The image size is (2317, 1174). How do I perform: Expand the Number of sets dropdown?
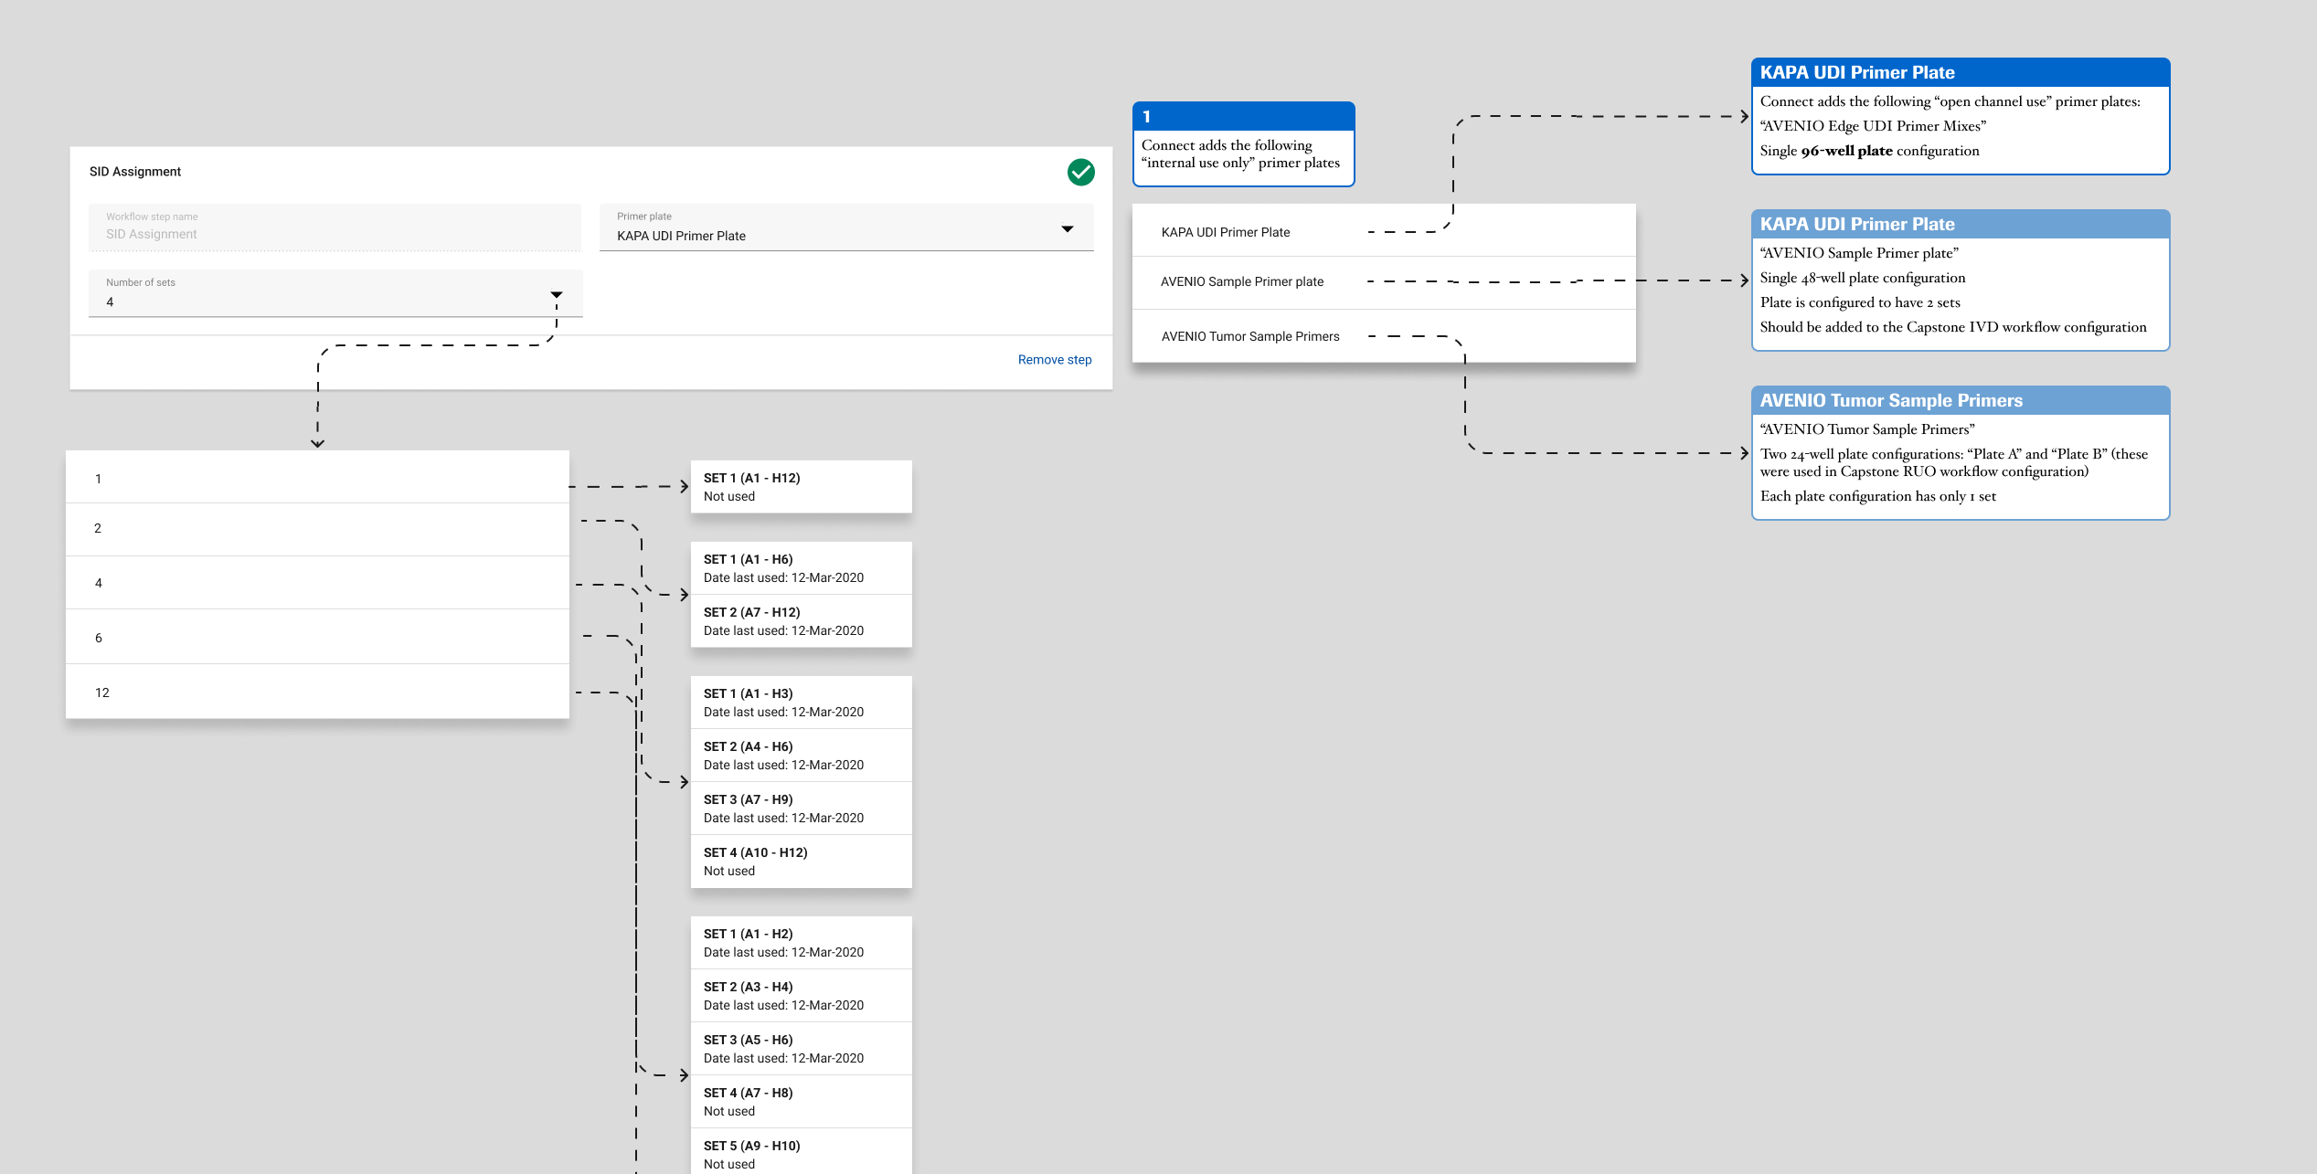coord(557,294)
